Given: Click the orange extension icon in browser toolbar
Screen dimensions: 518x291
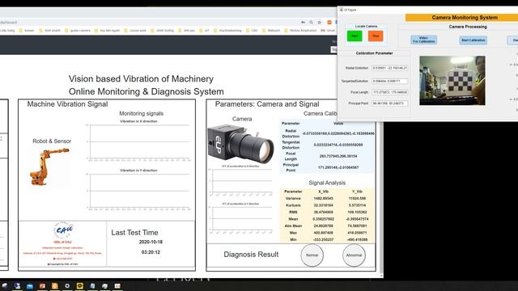Looking at the screenshot, I should 329,23.
